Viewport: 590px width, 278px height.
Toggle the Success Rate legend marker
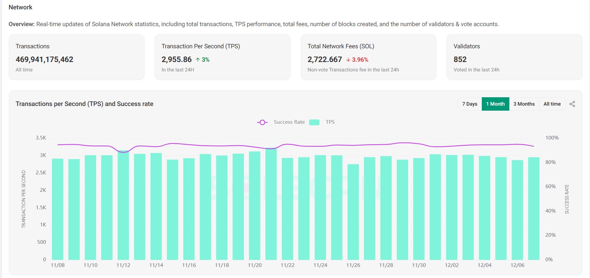[262, 122]
